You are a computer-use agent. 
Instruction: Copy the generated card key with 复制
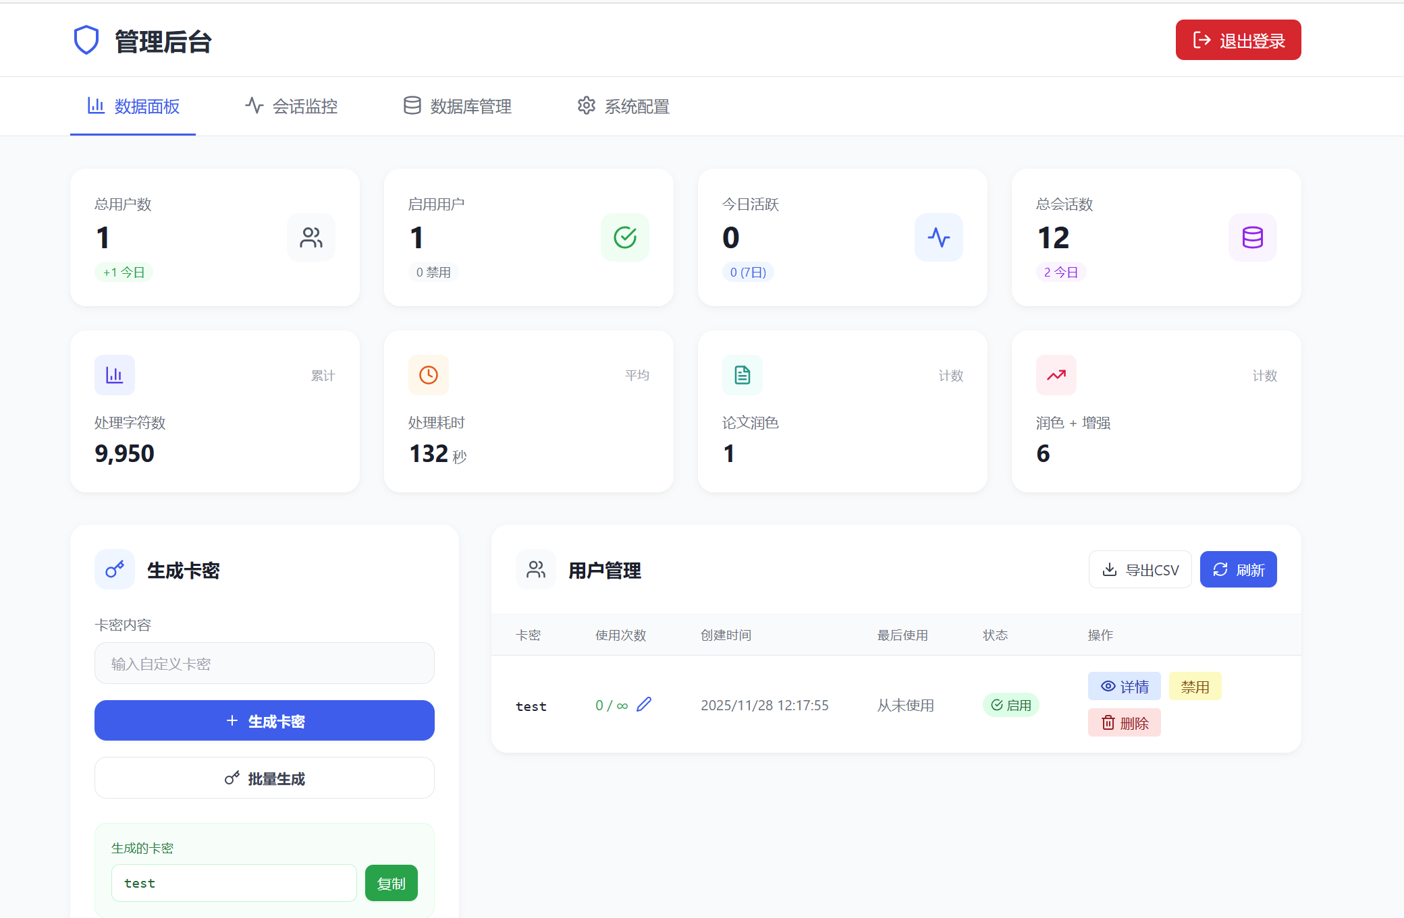coord(391,882)
